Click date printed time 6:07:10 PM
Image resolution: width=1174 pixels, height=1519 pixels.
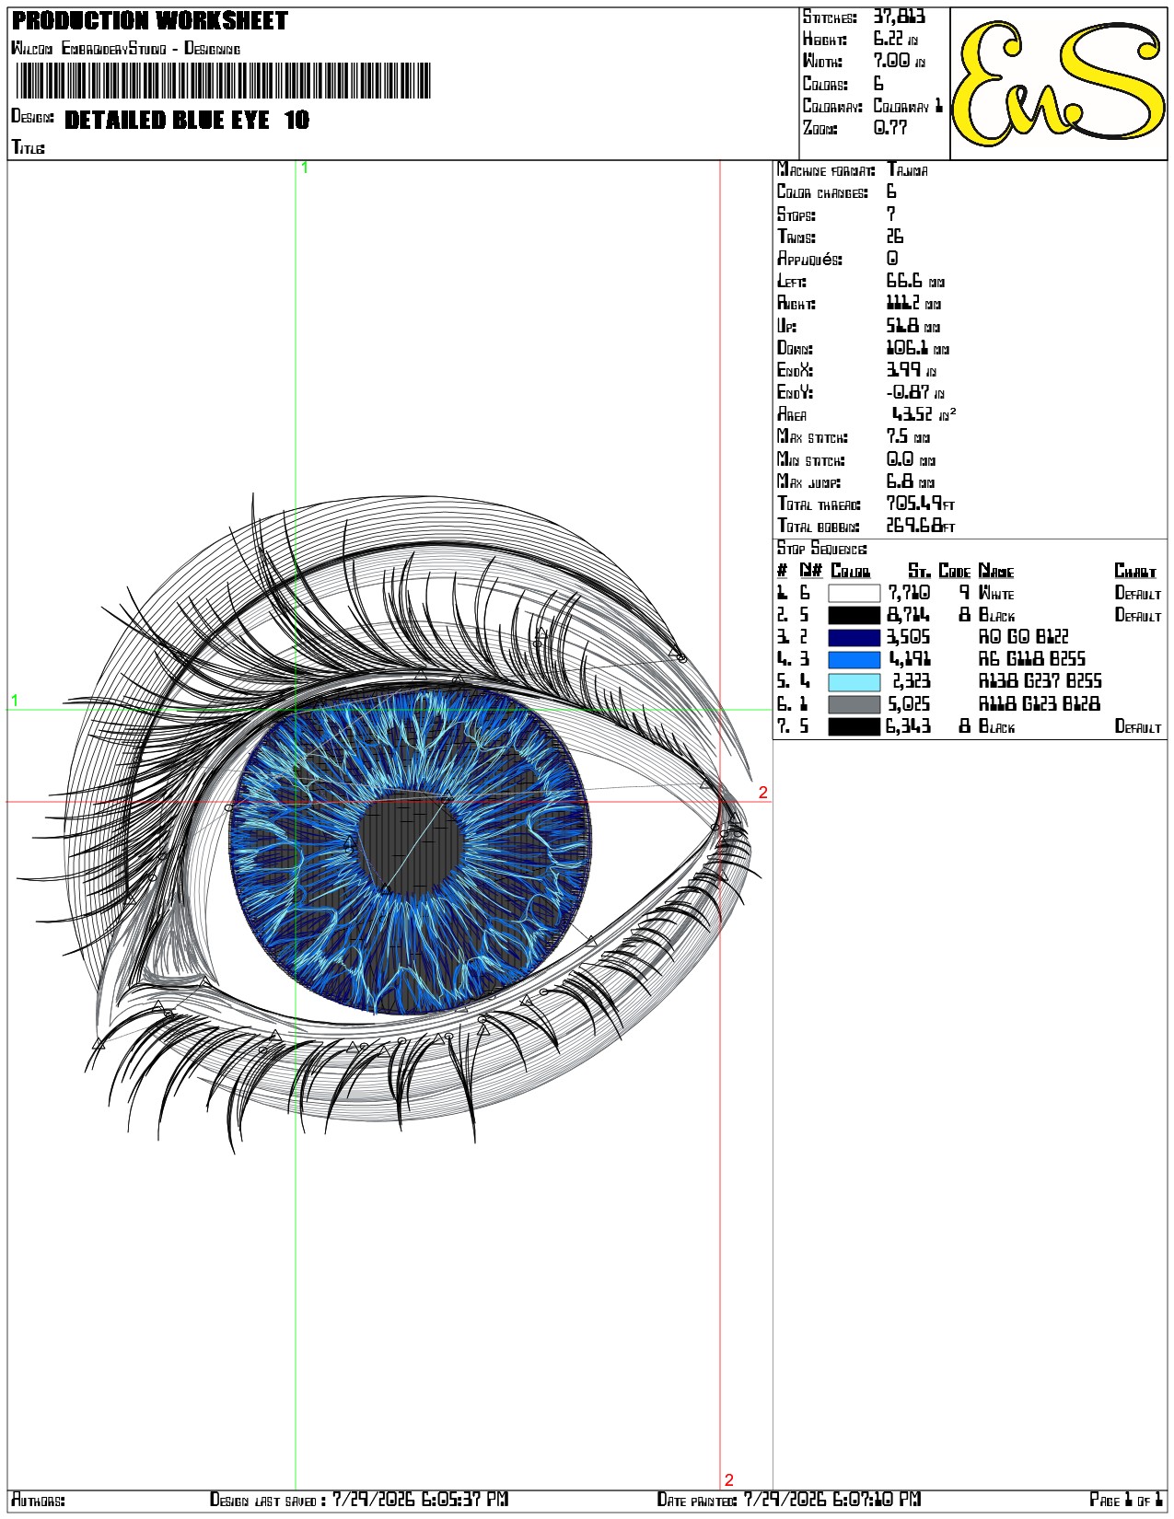click(x=877, y=1500)
